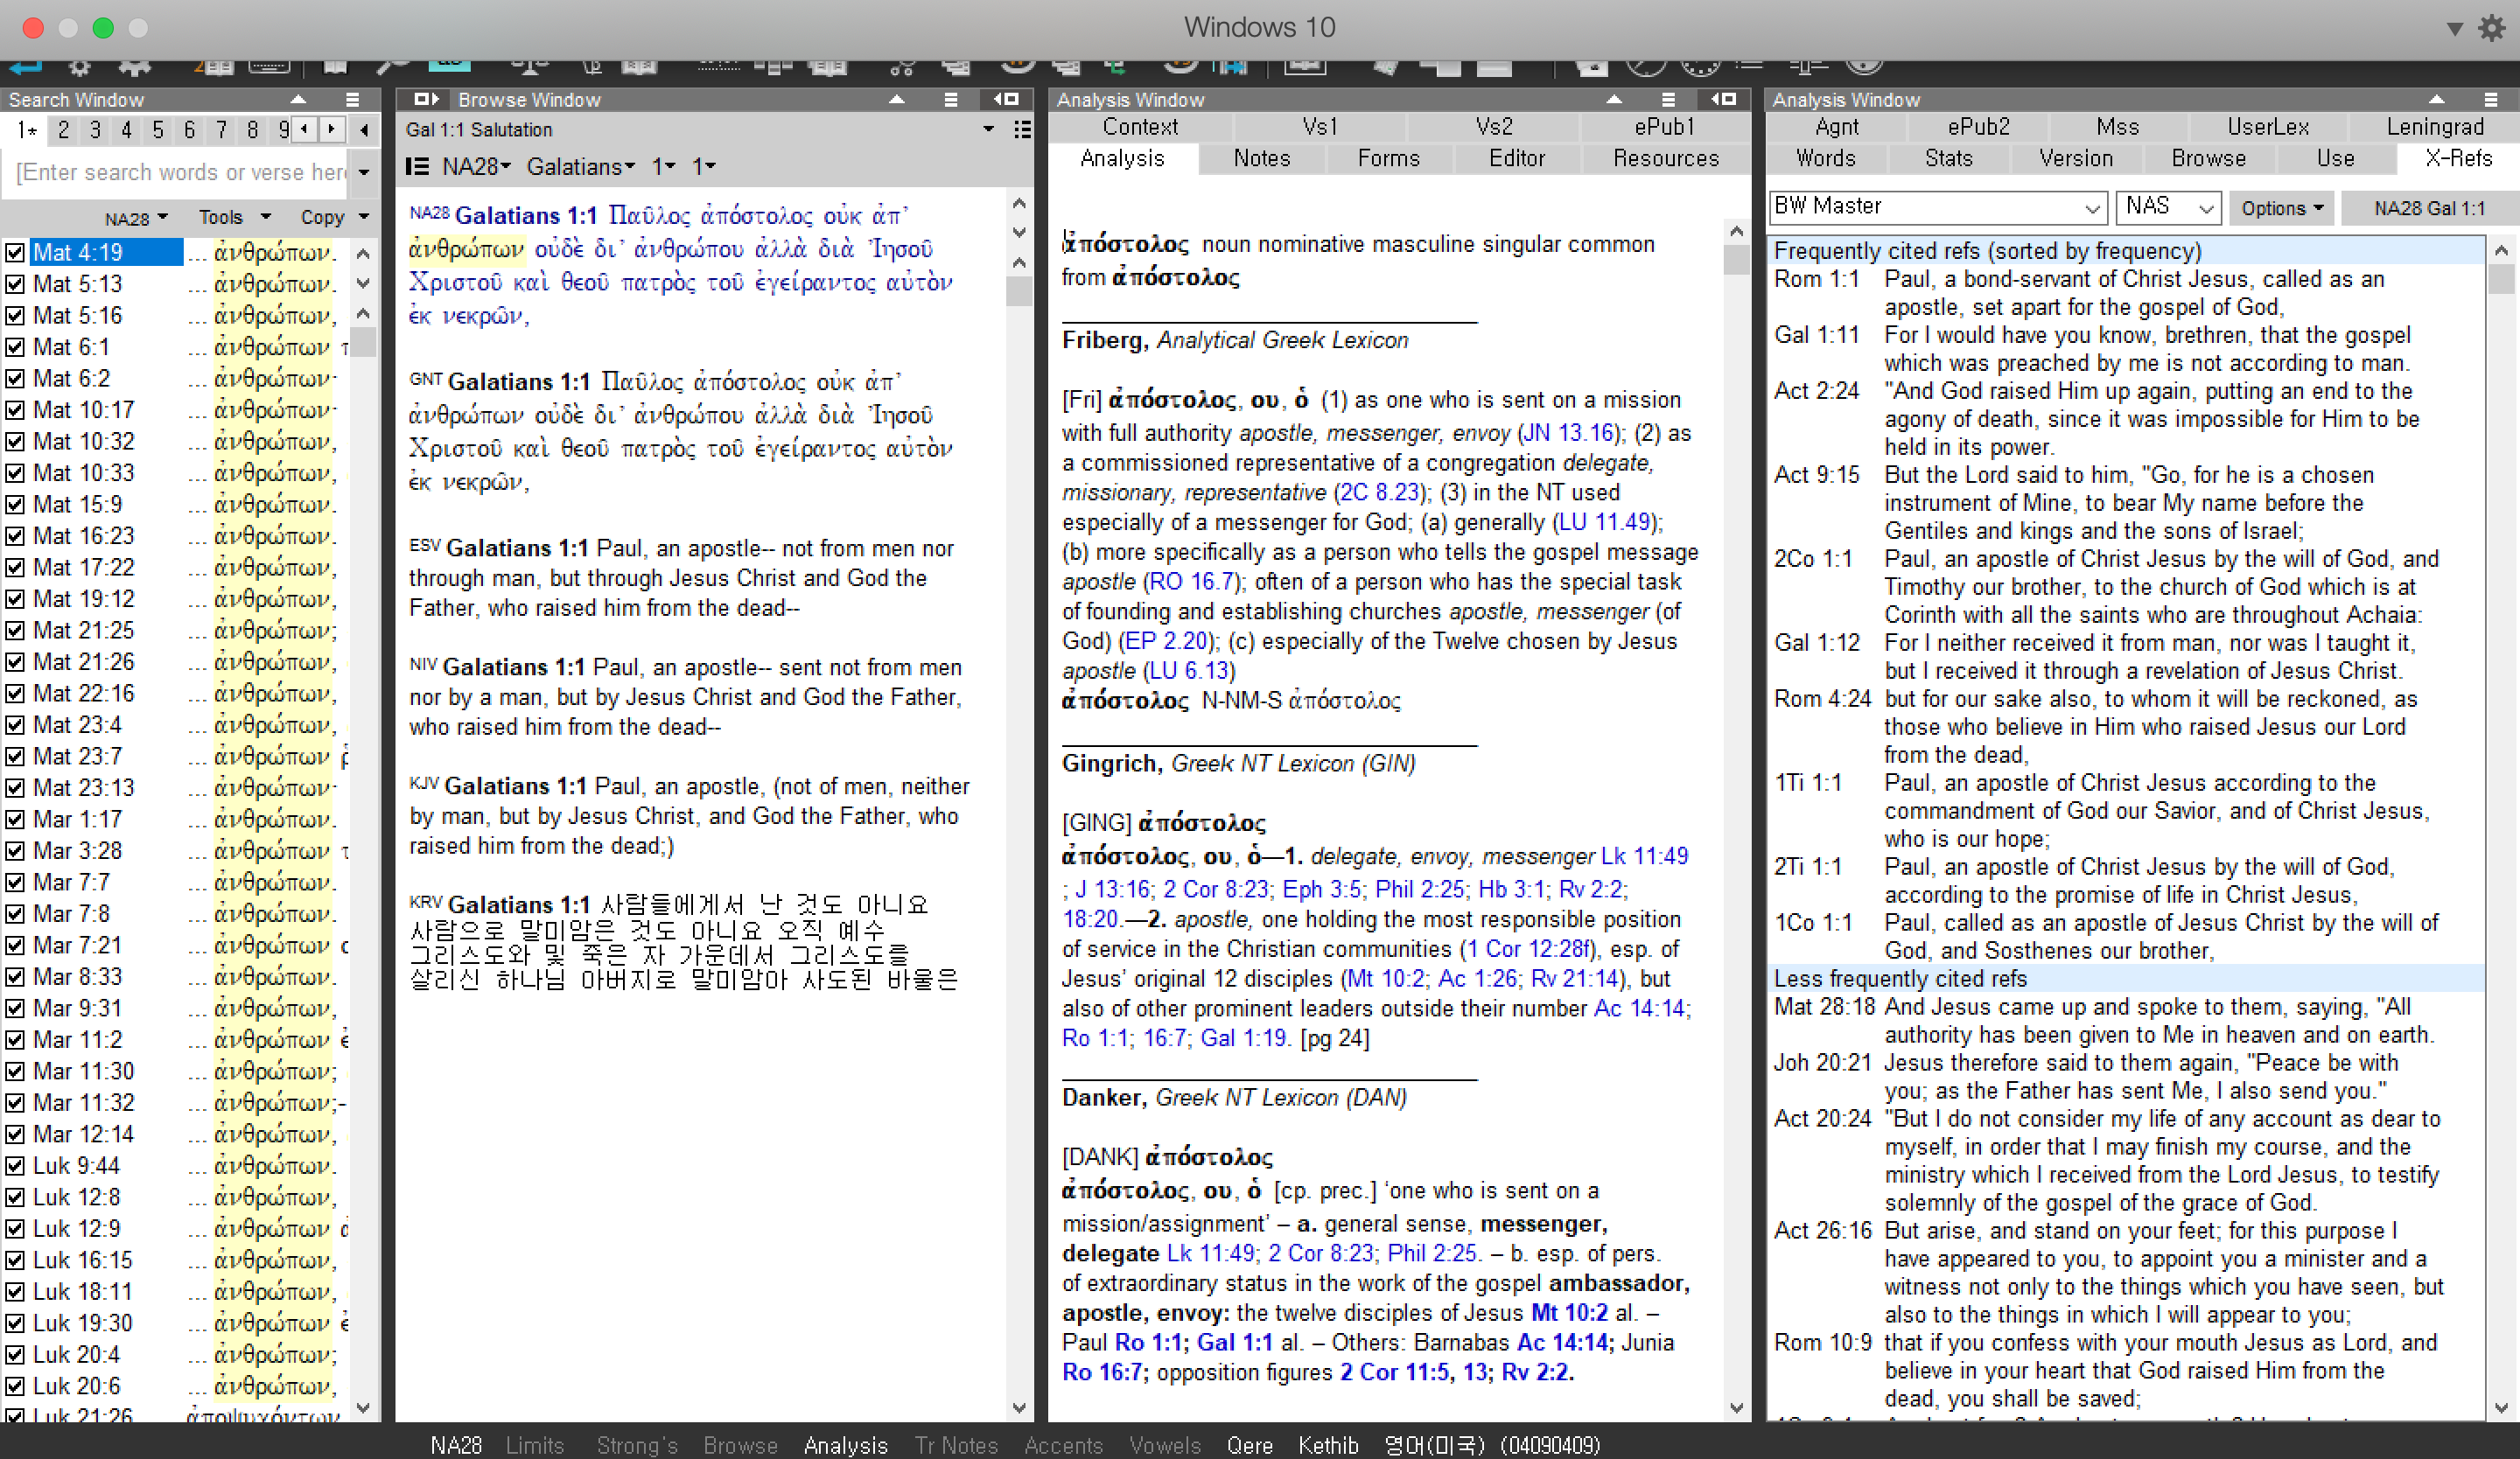Click the search words input field

pos(180,173)
